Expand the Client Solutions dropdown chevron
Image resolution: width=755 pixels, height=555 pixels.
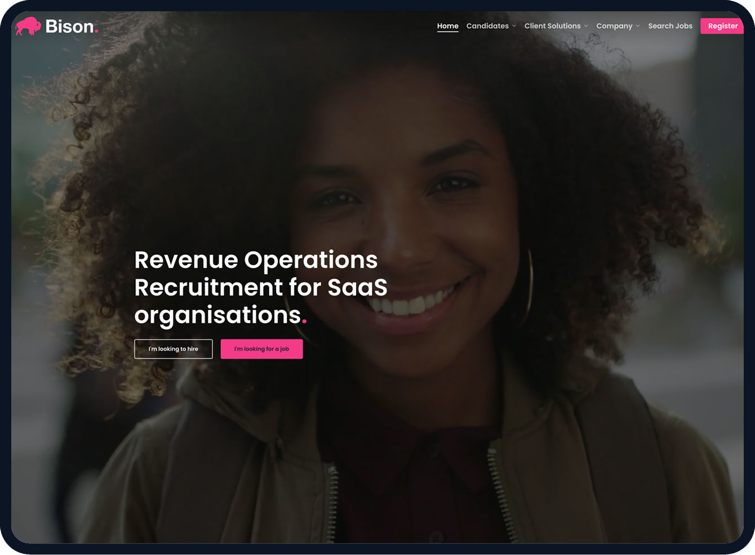pos(586,26)
